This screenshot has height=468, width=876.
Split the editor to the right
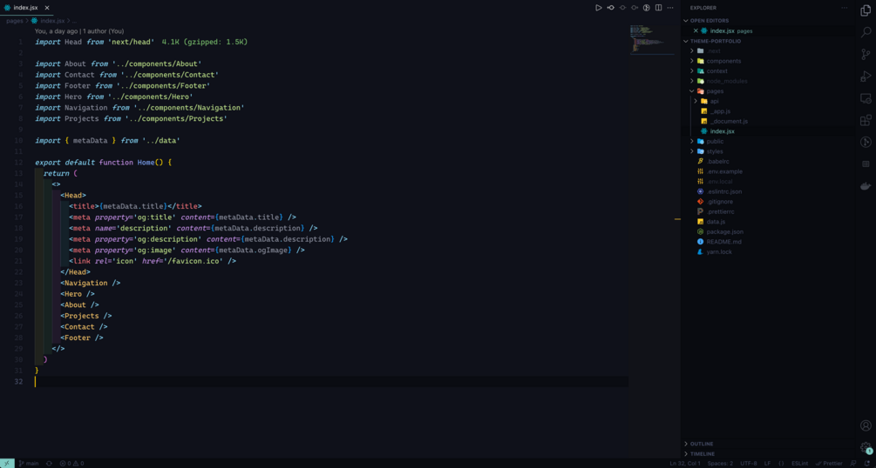pyautogui.click(x=659, y=8)
